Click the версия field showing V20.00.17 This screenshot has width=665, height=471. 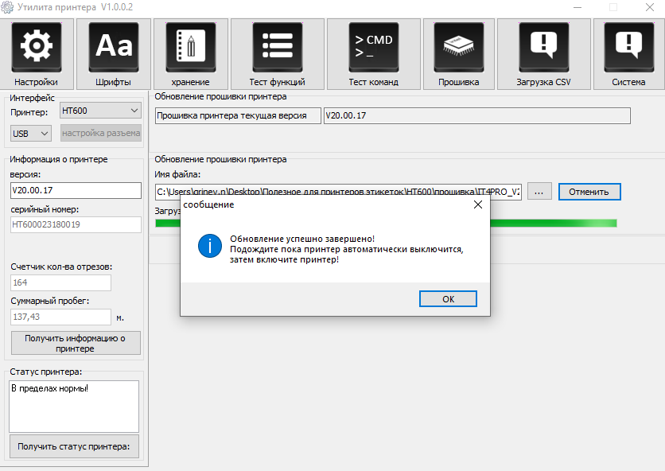point(75,190)
